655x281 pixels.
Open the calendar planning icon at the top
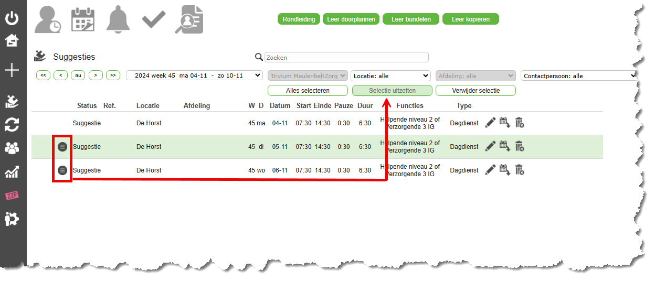82,19
